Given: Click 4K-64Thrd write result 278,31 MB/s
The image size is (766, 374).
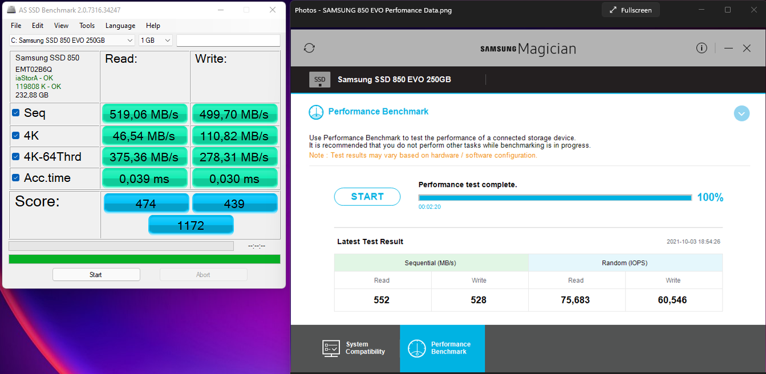Looking at the screenshot, I should pyautogui.click(x=234, y=157).
